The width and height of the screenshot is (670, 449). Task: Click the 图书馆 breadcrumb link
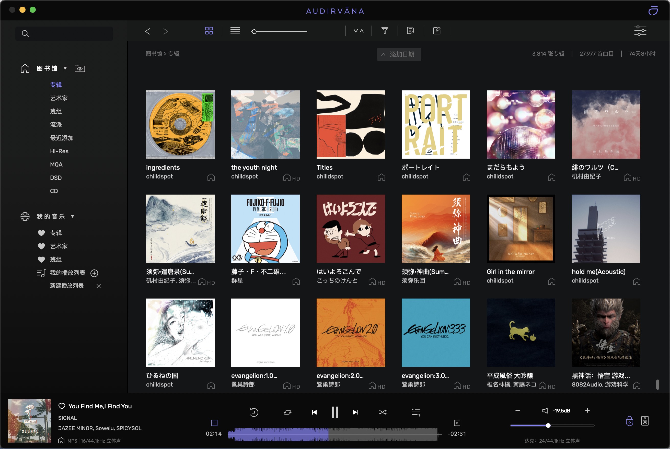pos(154,54)
